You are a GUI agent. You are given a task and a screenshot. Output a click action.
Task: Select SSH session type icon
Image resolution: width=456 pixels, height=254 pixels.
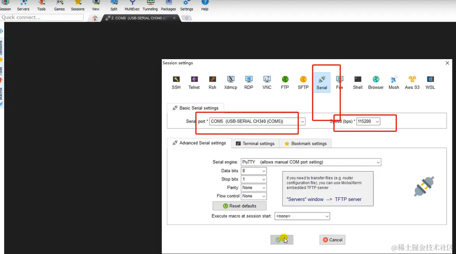(176, 82)
